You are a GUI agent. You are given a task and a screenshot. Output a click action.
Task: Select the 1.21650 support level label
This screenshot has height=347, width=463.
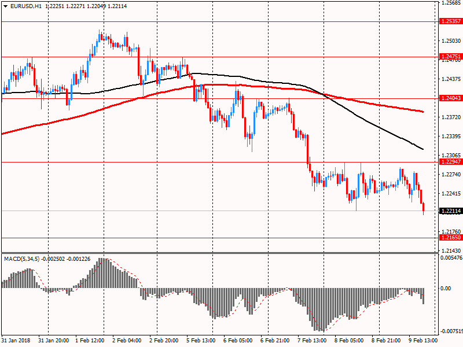point(450,238)
